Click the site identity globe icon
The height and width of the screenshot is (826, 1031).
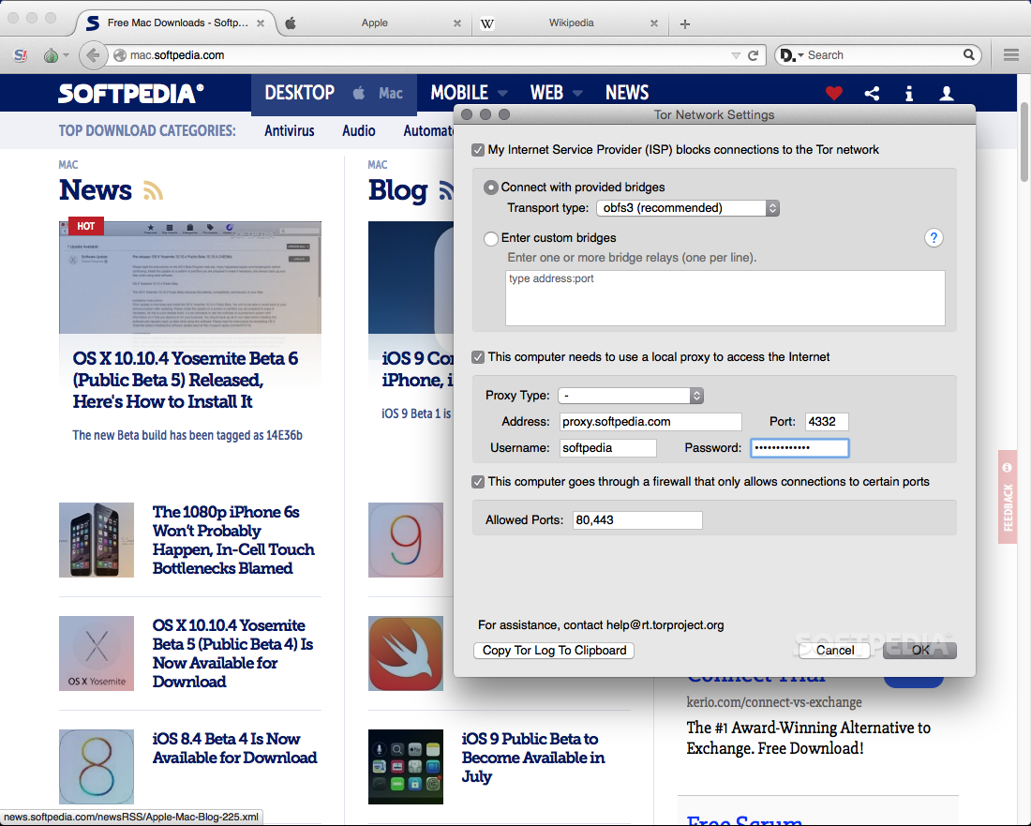tap(120, 55)
